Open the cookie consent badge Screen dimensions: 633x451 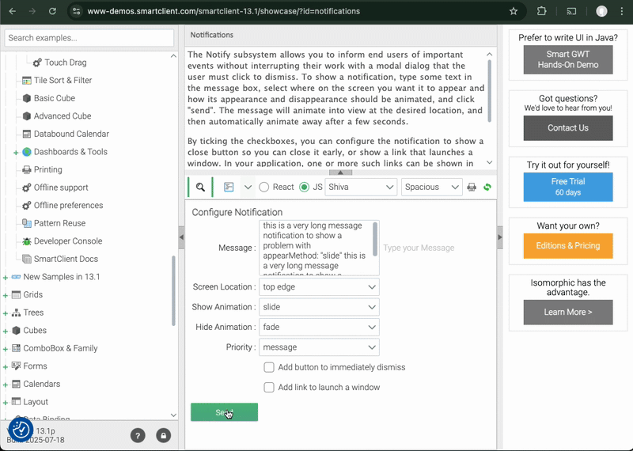pos(21,430)
